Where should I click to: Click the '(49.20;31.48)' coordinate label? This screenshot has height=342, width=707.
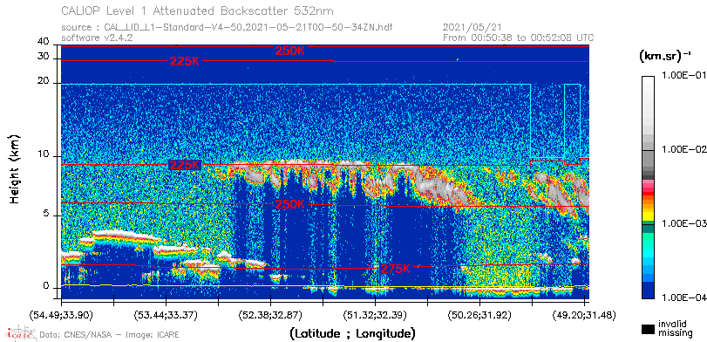click(584, 314)
